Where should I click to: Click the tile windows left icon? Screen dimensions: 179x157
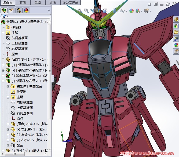pyautogui.click(x=149, y=4)
